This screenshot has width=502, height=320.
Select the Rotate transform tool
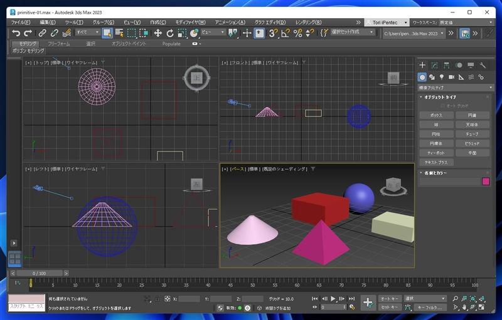(x=169, y=33)
